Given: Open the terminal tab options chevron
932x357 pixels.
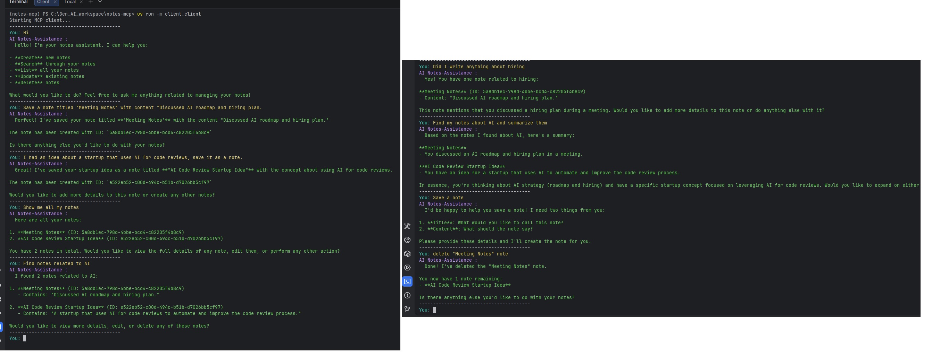Looking at the screenshot, I should (x=100, y=2).
